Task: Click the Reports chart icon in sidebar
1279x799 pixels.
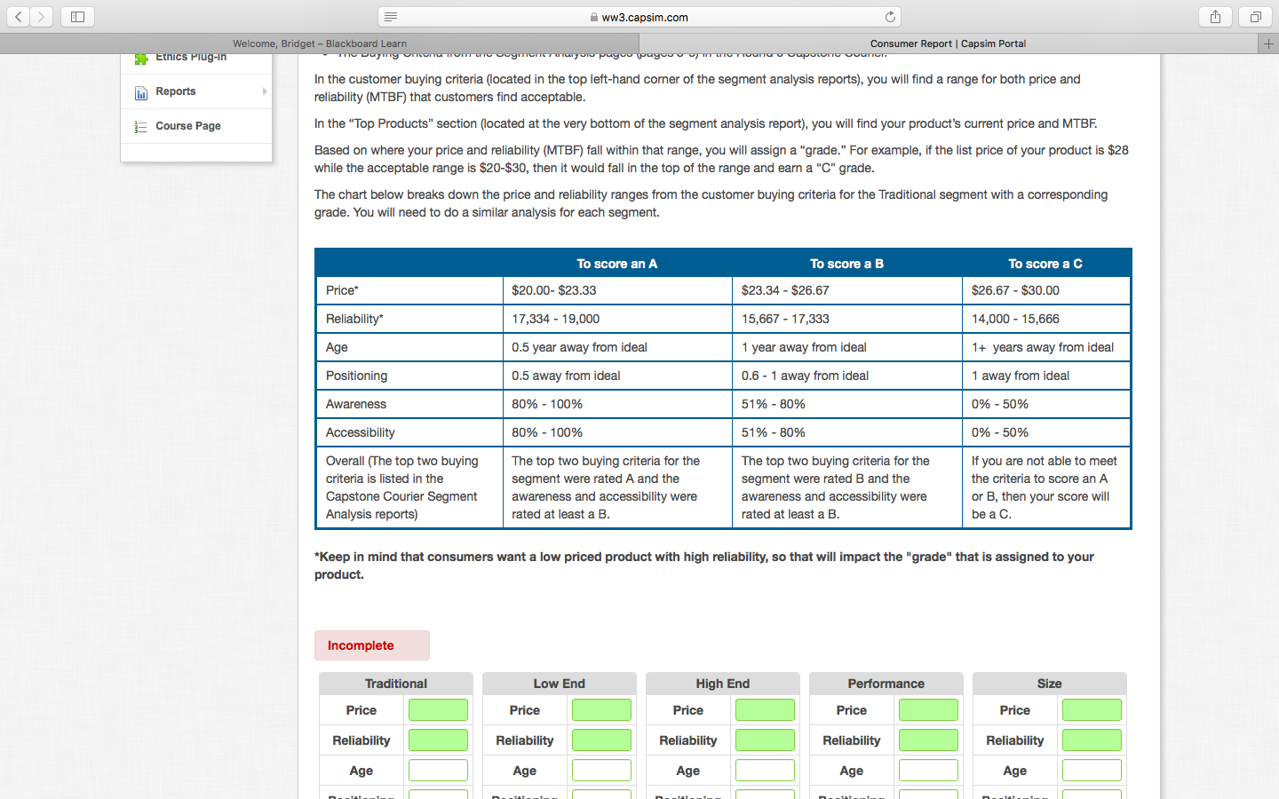Action: point(140,92)
